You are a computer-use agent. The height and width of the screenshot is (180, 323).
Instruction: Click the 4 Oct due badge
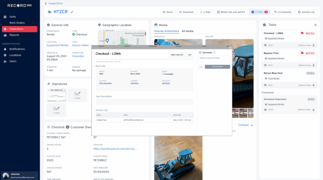310,53
